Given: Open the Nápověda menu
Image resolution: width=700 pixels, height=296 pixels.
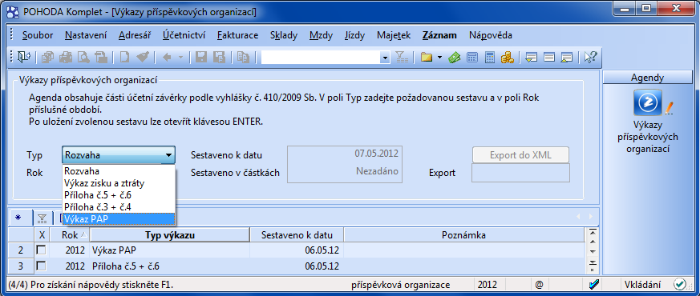Looking at the screenshot, I should 491,35.
